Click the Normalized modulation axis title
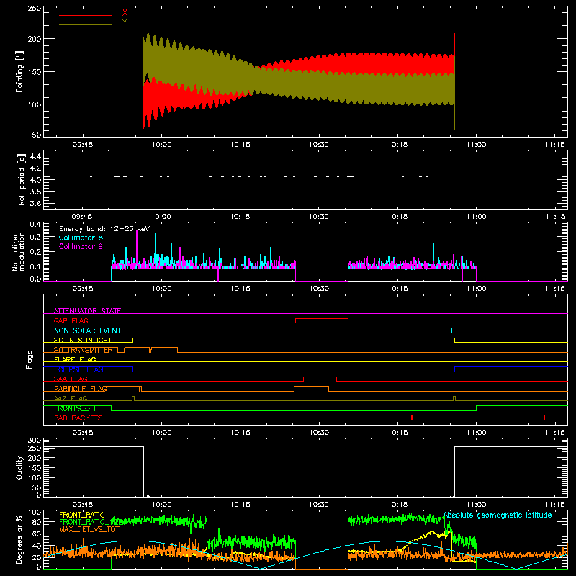This screenshot has height=576, width=576. tap(19, 251)
